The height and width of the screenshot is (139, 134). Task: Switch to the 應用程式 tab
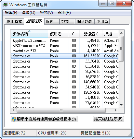point(14,22)
